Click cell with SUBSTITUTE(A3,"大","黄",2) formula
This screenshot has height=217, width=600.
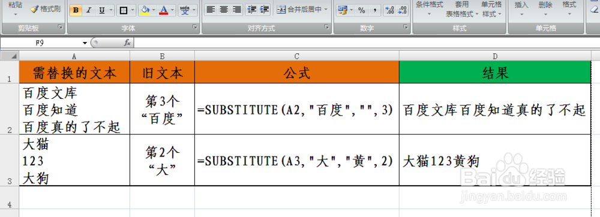click(x=297, y=160)
